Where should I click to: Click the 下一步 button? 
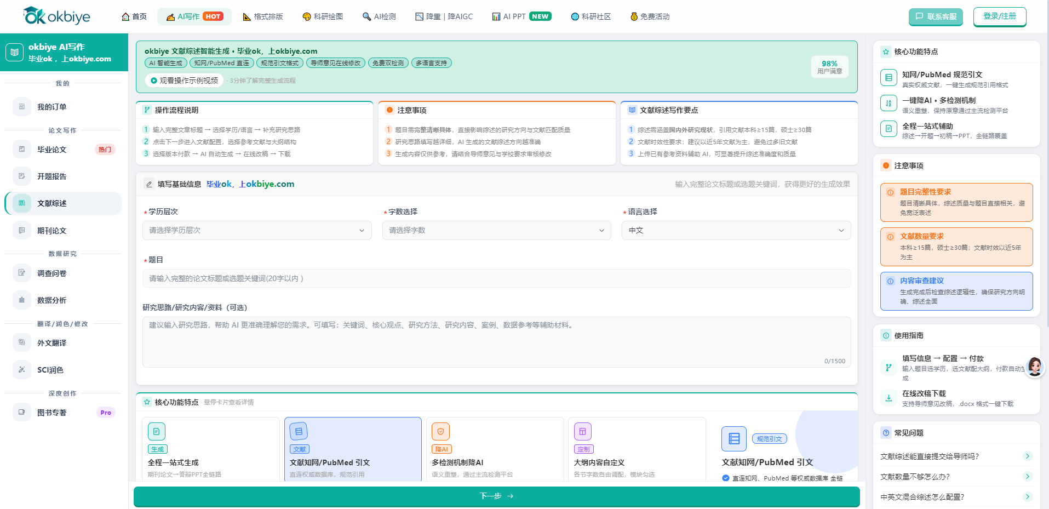pyautogui.click(x=497, y=496)
